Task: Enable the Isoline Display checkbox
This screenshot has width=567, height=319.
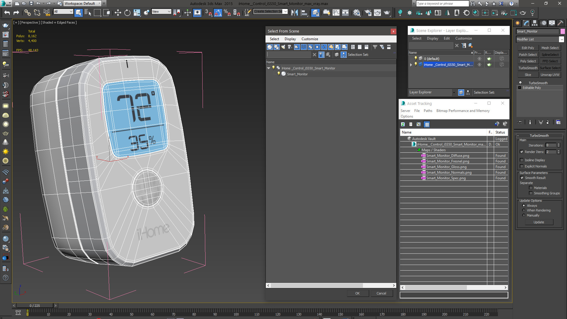Action: tap(522, 160)
